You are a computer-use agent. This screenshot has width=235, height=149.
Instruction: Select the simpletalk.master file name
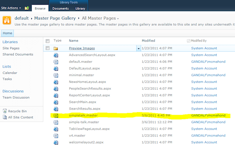coord(83,115)
